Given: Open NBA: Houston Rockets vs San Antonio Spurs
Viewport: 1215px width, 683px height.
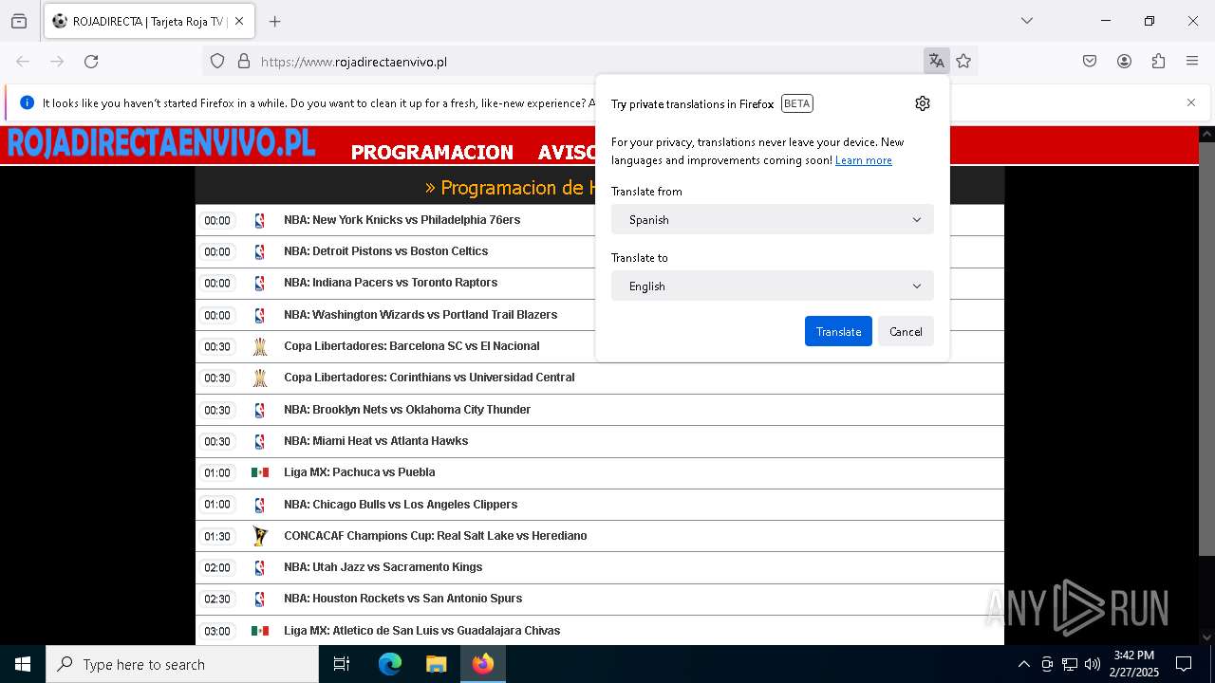Looking at the screenshot, I should (402, 599).
